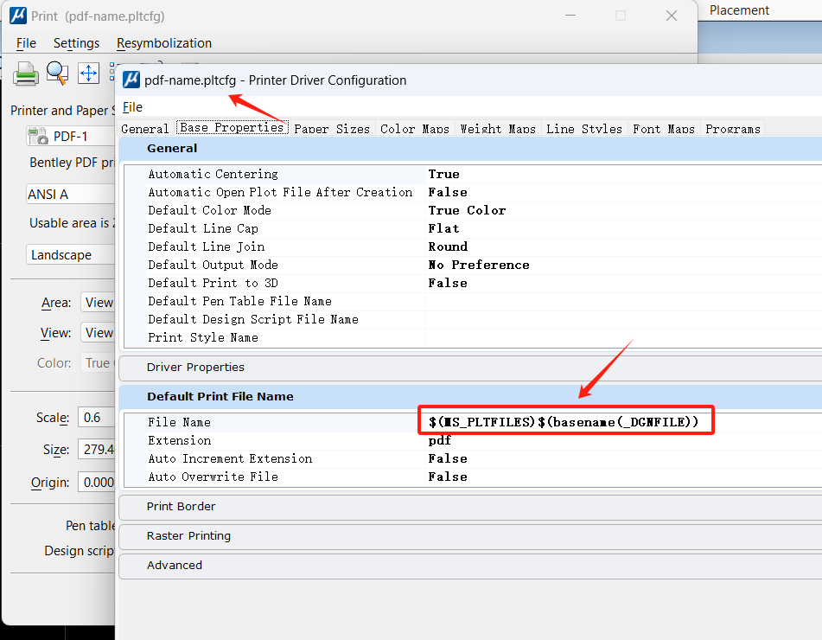Expand the Raster Printing section
822x640 pixels.
point(470,536)
